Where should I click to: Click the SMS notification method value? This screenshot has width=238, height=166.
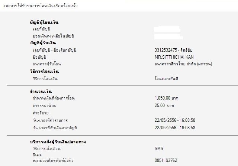pos(159,149)
